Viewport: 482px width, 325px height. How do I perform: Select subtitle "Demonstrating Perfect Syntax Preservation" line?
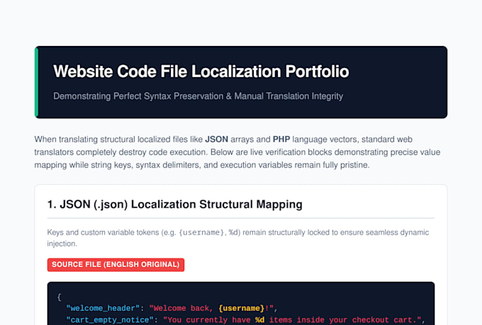198,96
